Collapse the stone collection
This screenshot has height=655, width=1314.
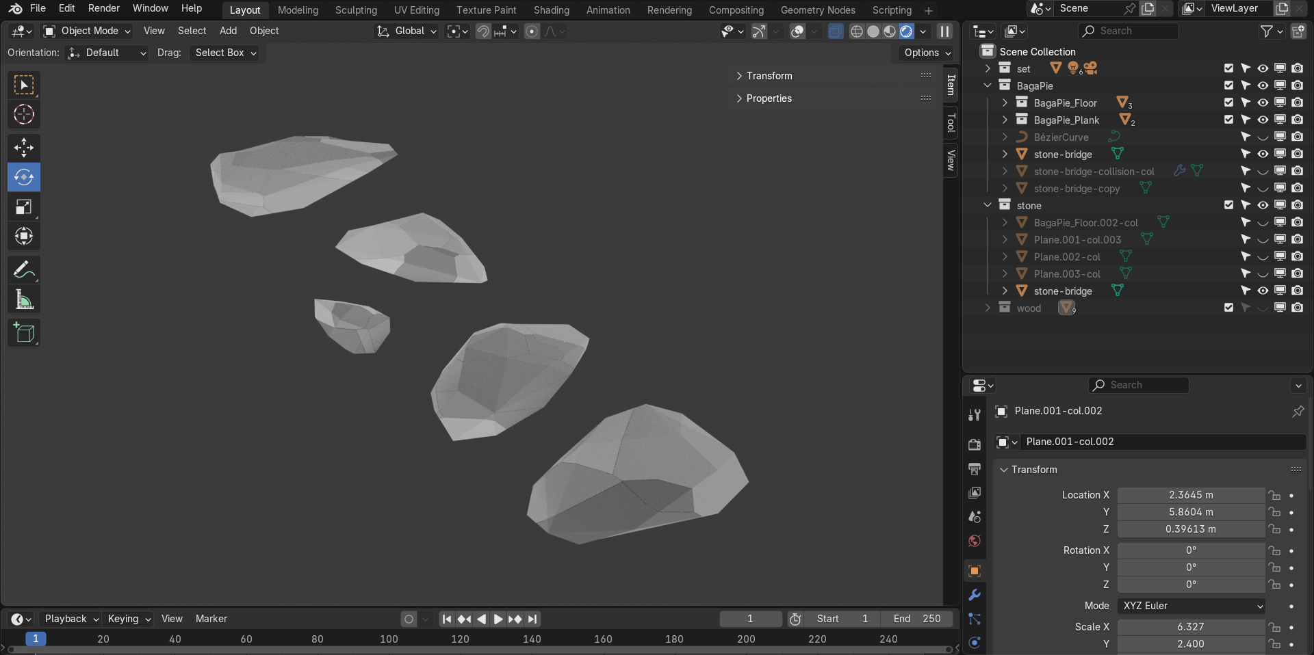987,206
